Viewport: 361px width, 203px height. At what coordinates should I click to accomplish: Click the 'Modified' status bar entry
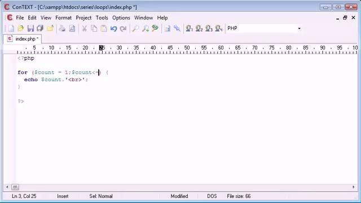point(179,196)
